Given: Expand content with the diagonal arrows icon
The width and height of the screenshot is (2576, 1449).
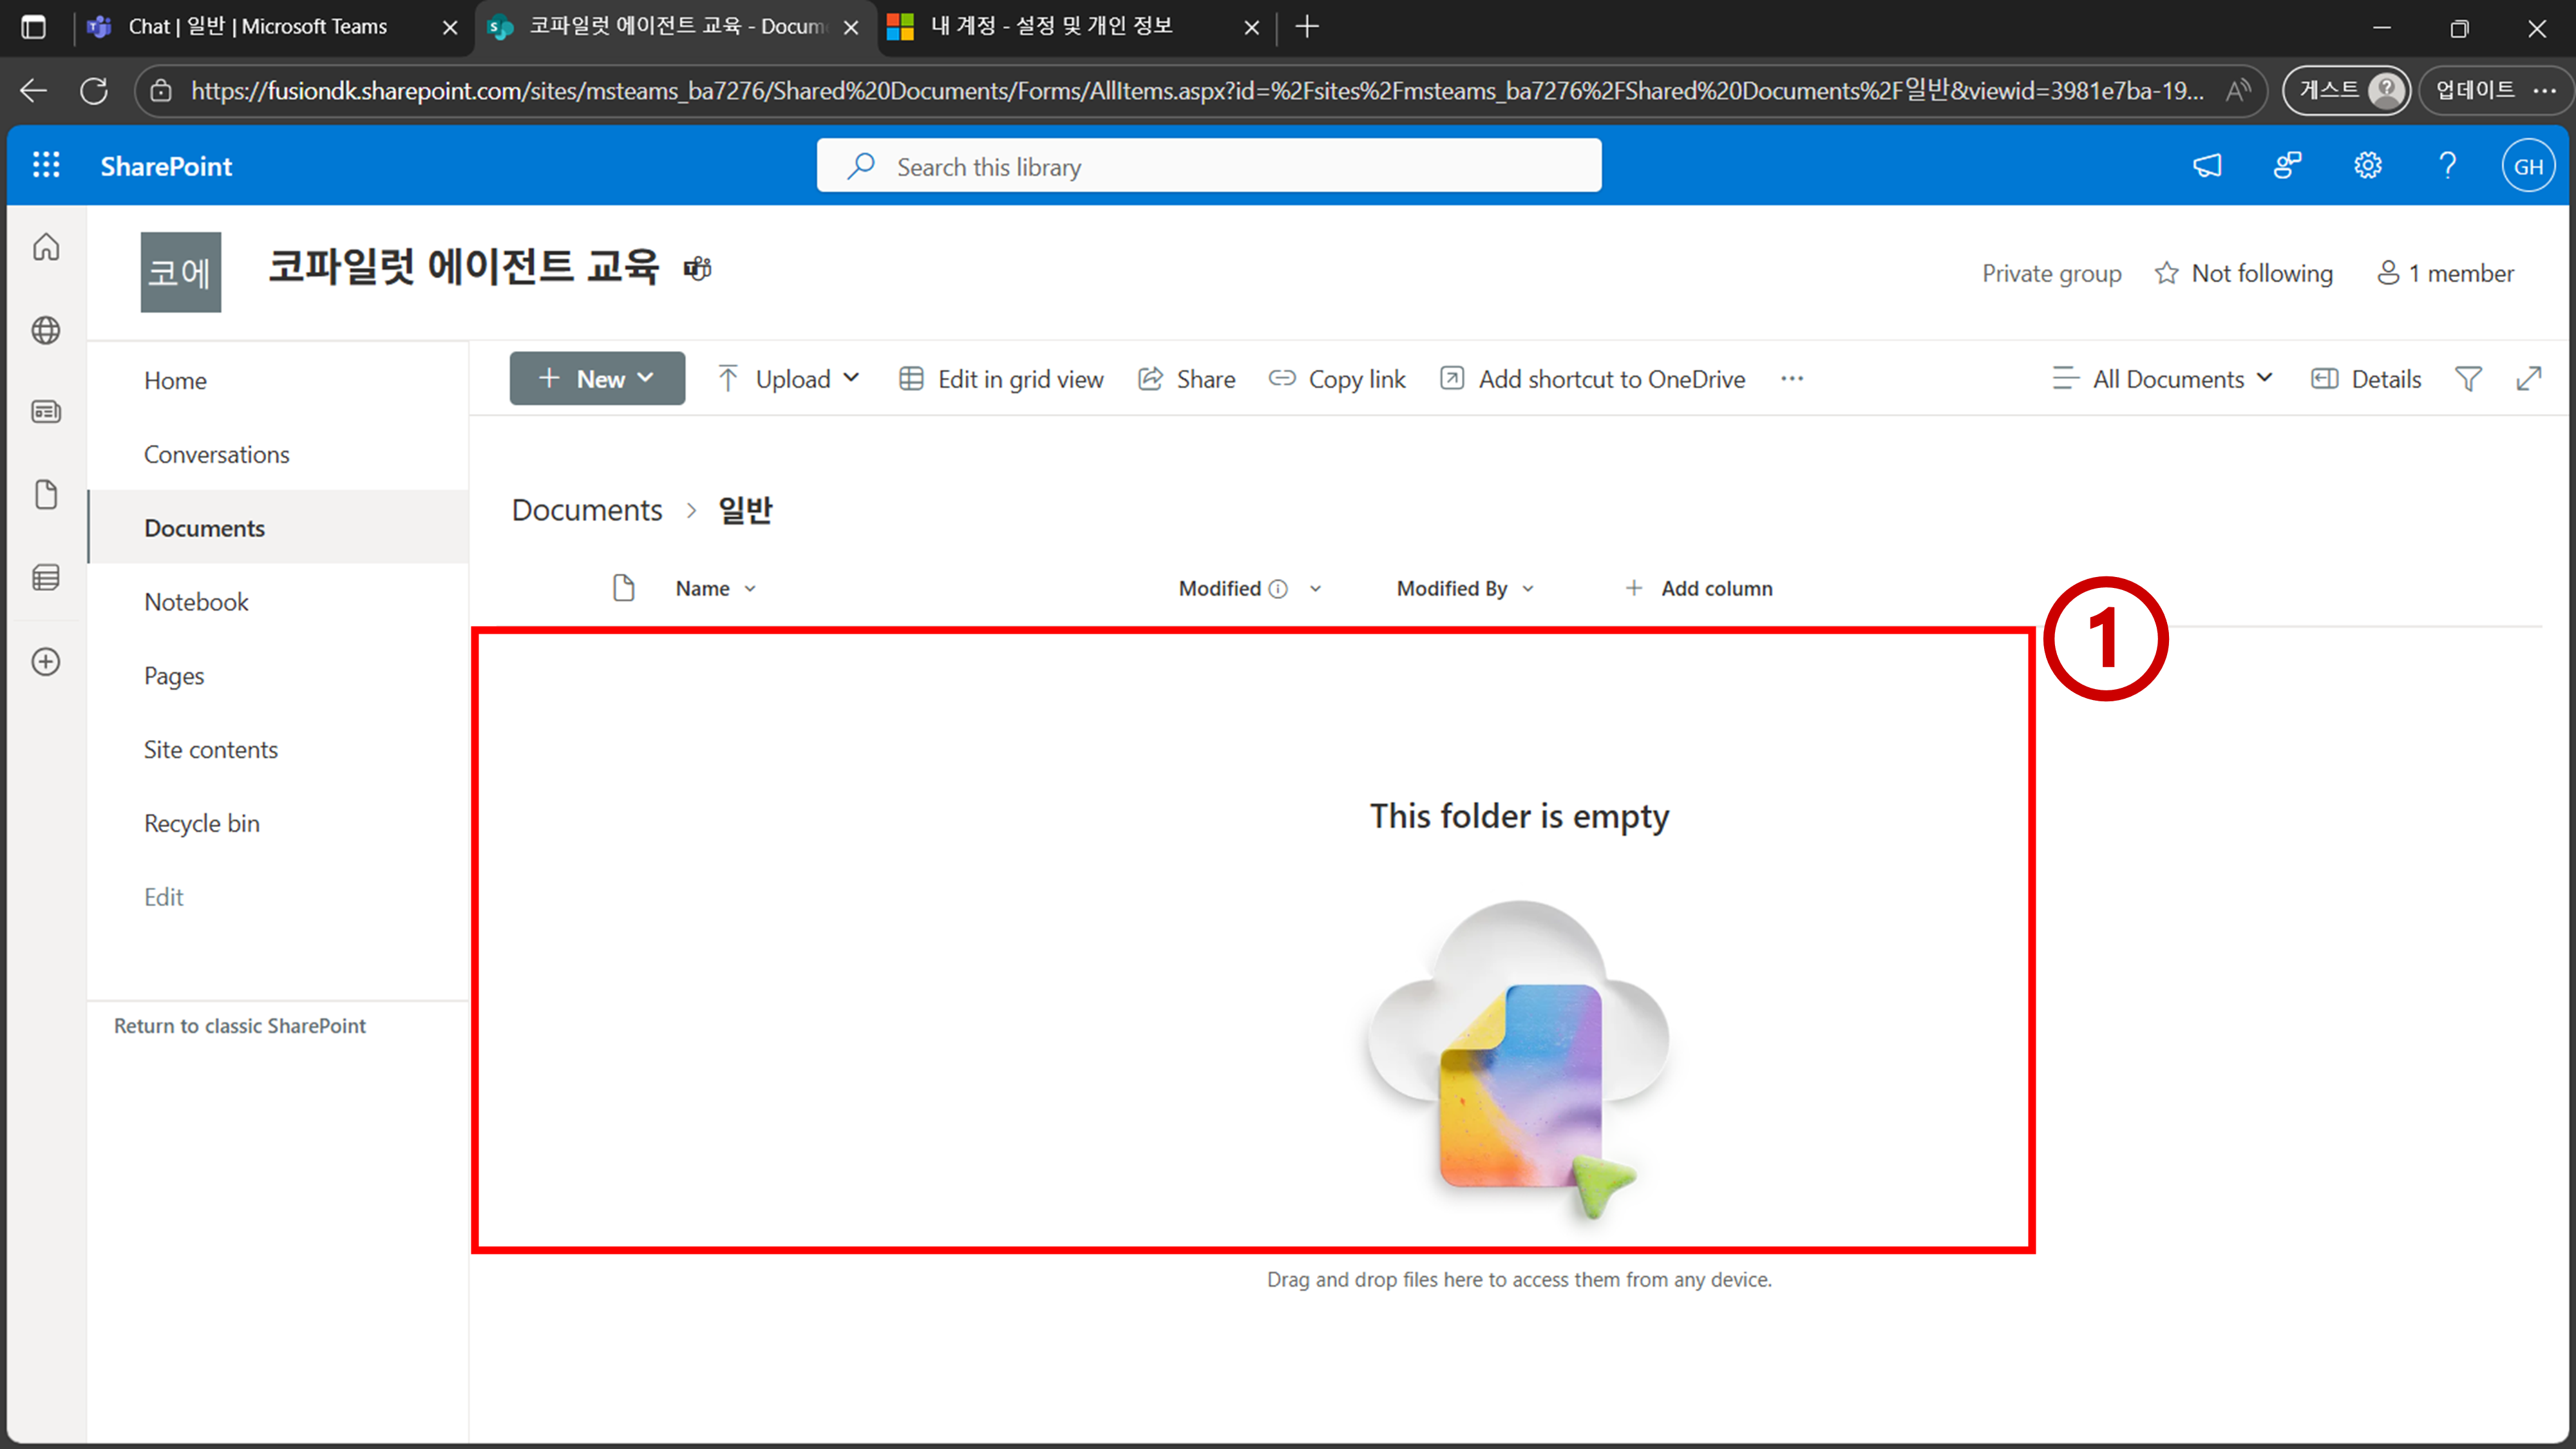Looking at the screenshot, I should (2528, 379).
